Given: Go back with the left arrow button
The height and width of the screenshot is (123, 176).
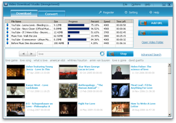Looking at the screenshot, I should coord(23,54).
